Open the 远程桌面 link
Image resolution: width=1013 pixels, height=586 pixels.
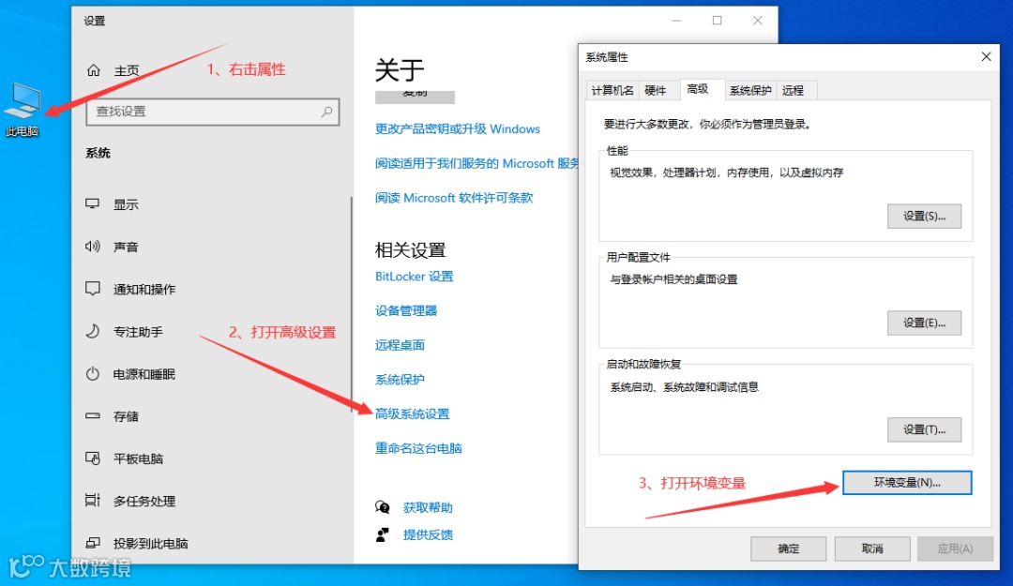(400, 345)
